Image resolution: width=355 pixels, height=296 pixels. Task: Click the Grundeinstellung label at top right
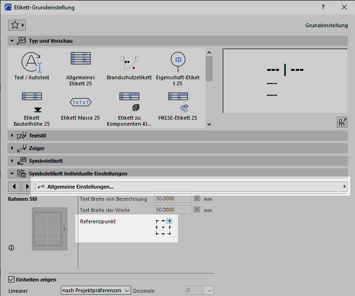click(326, 25)
